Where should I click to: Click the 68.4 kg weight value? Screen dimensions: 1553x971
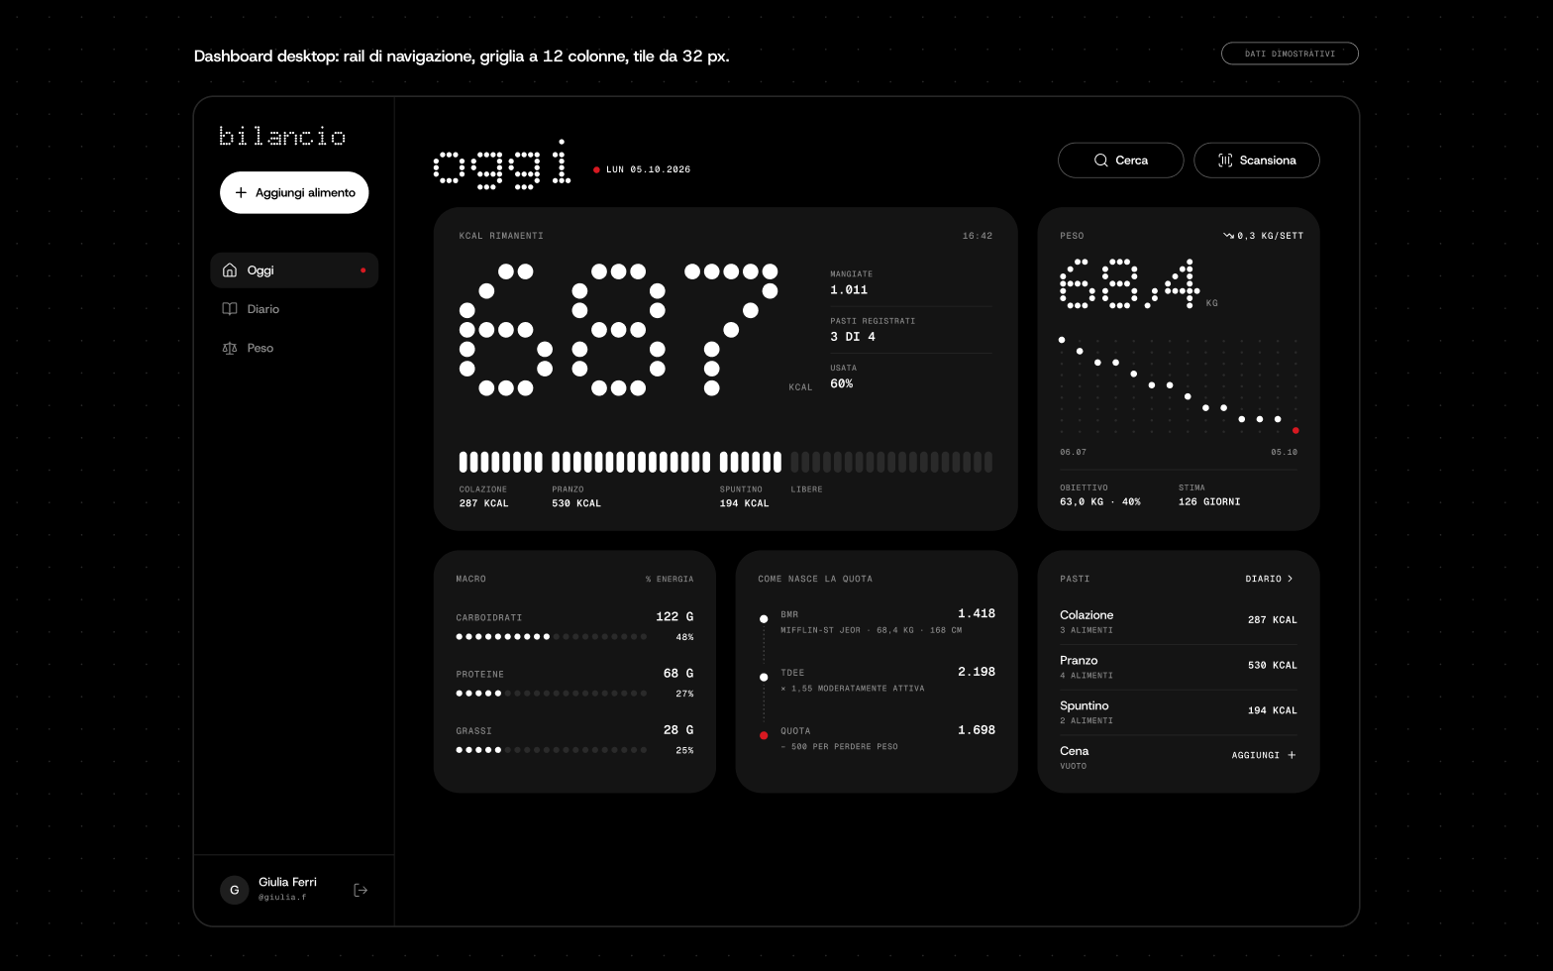pyautogui.click(x=1130, y=284)
